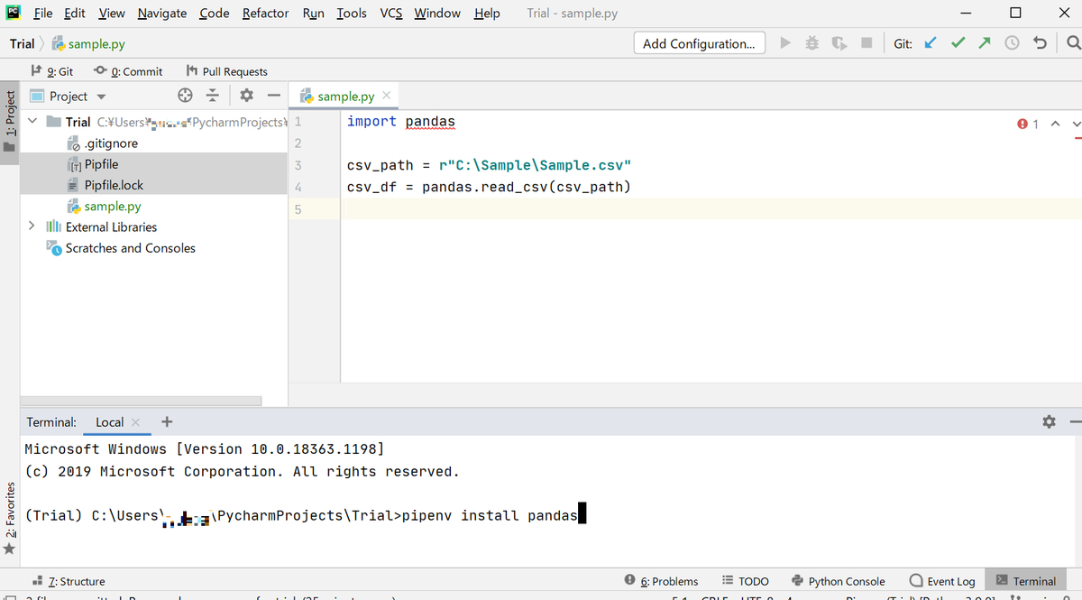Open the Pull Requests tool tab
The width and height of the screenshot is (1082, 600).
226,71
